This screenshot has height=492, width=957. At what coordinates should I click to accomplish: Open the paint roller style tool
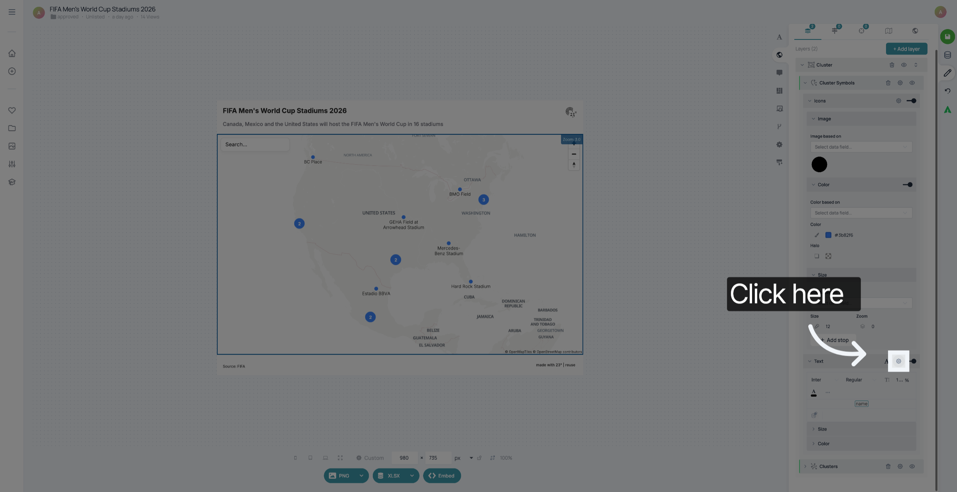(779, 163)
